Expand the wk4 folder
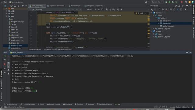The width and height of the screenshot is (195, 110). coord(7,16)
